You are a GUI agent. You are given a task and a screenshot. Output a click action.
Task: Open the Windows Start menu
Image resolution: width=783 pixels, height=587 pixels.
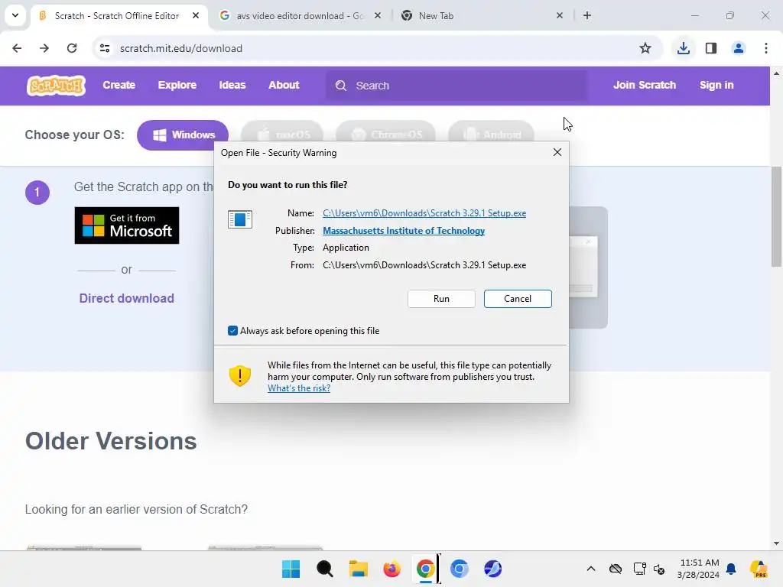pos(291,569)
